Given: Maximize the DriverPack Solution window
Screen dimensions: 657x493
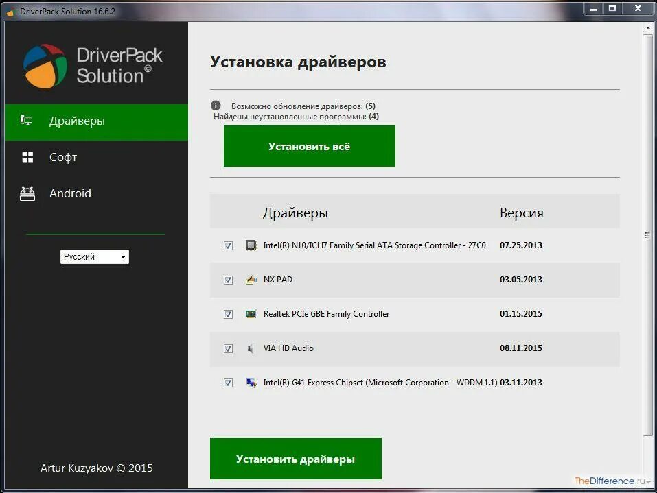Looking at the screenshot, I should (612, 8).
